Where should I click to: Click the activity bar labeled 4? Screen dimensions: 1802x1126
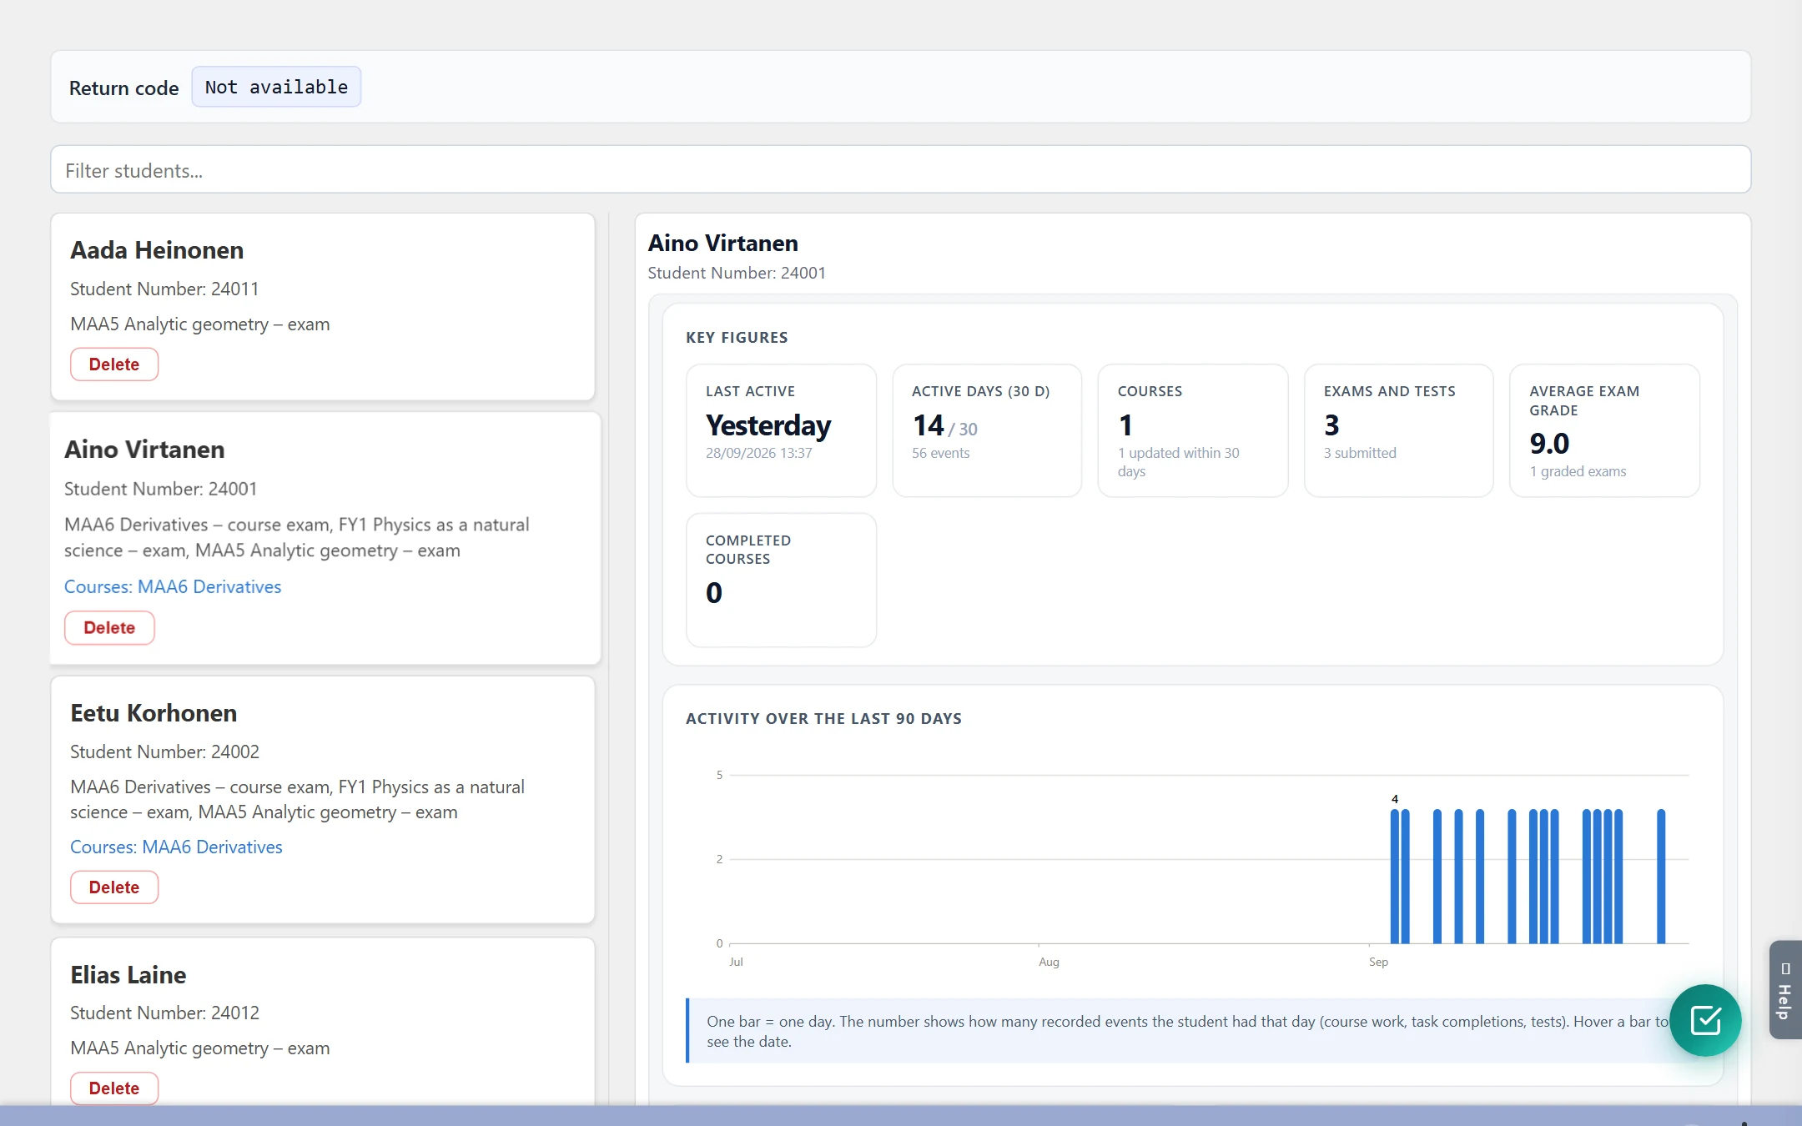point(1395,876)
